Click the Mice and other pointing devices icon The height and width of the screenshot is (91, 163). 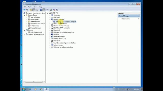(x=52, y=32)
